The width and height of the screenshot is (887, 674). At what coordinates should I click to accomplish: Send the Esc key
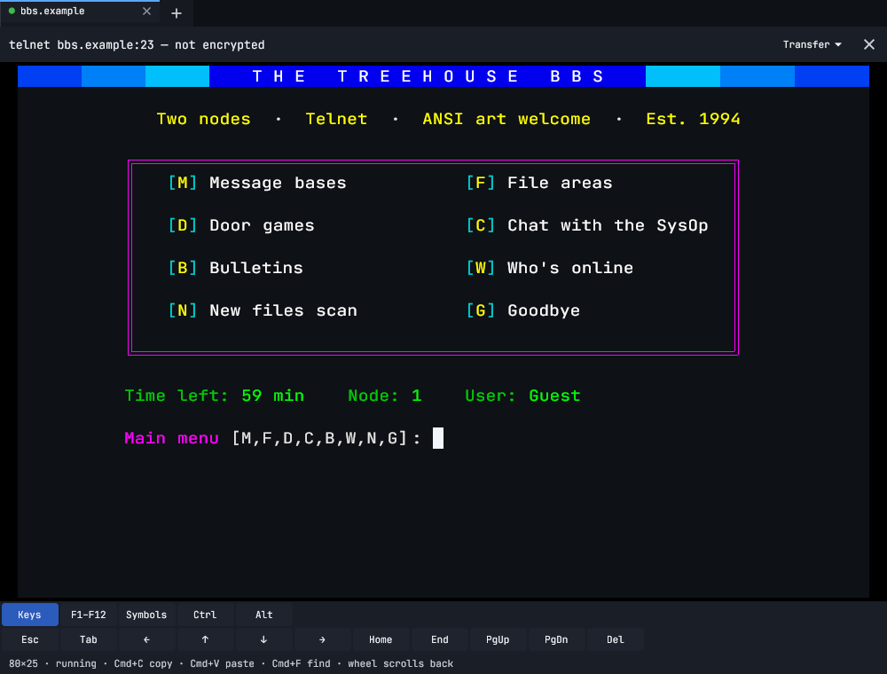[29, 639]
